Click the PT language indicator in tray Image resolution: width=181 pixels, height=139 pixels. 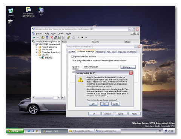[x=160, y=131]
